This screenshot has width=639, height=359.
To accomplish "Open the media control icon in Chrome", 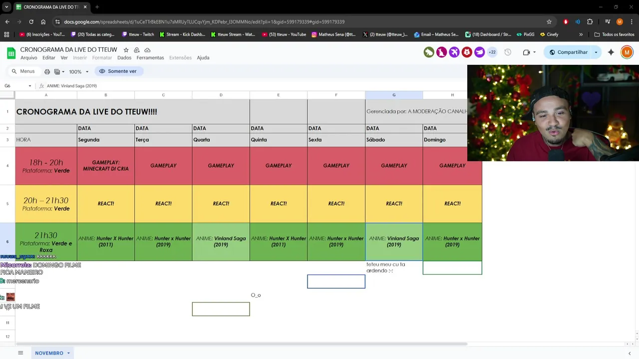I will [x=608, y=22].
